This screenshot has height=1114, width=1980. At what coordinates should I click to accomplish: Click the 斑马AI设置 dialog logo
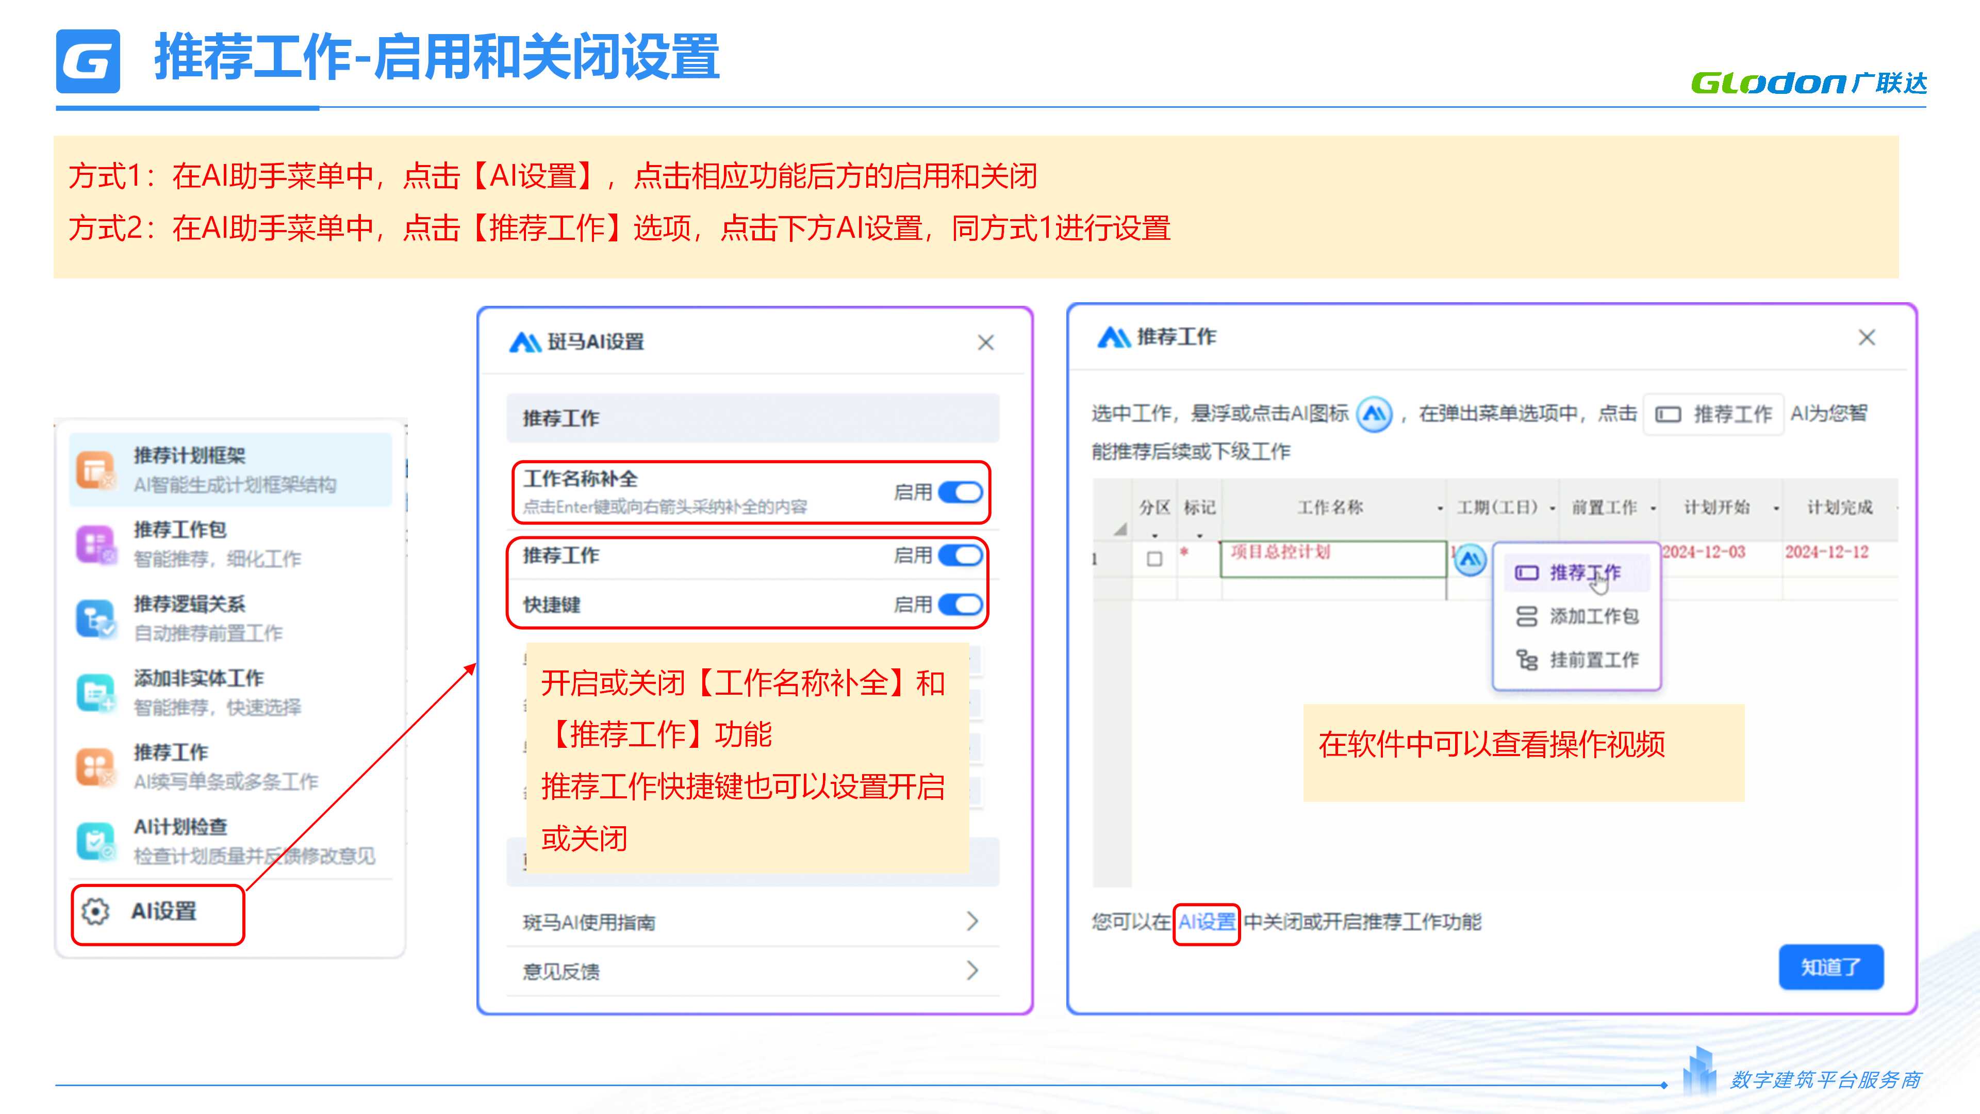(x=526, y=342)
